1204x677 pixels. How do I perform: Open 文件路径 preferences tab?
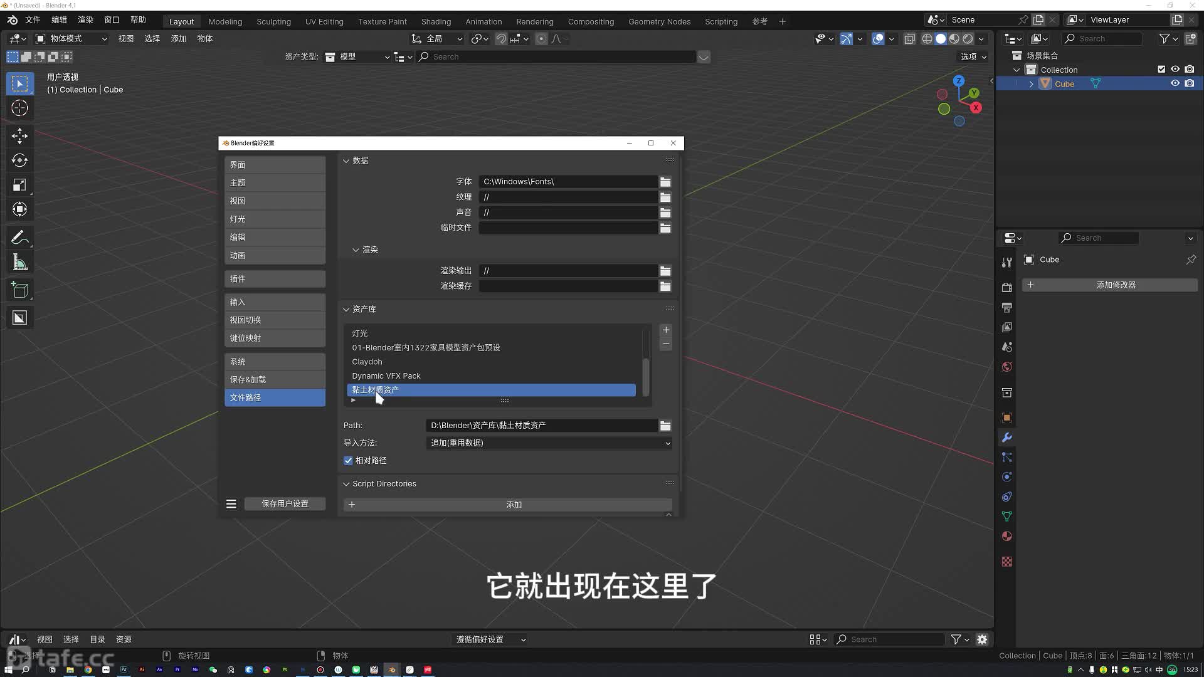(273, 397)
